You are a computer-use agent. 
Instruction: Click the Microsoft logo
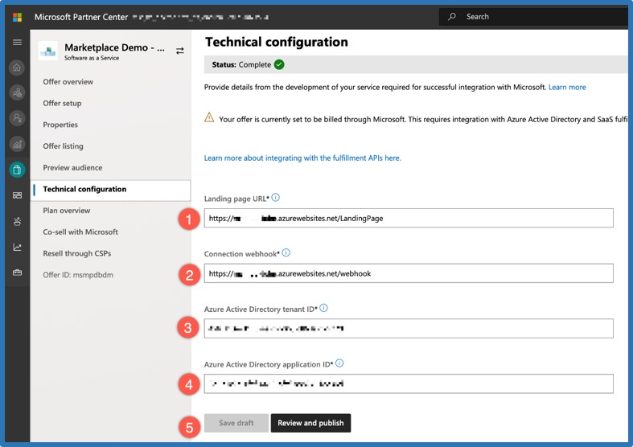point(17,16)
